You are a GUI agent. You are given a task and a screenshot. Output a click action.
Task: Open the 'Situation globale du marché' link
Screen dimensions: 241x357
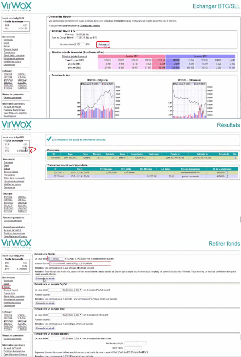pos(75,56)
